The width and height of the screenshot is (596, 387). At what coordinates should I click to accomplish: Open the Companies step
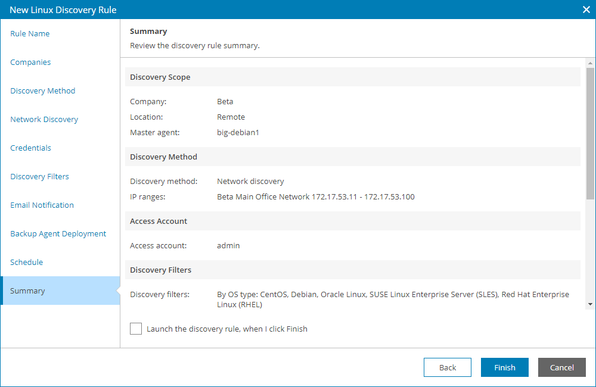click(30, 62)
